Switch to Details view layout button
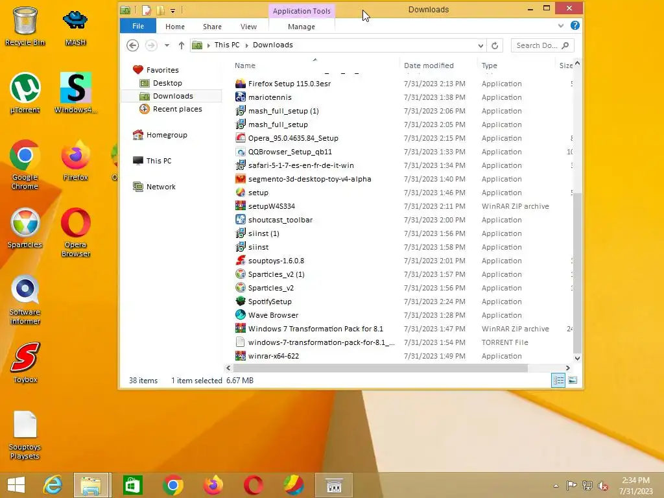664x498 pixels. [558, 380]
